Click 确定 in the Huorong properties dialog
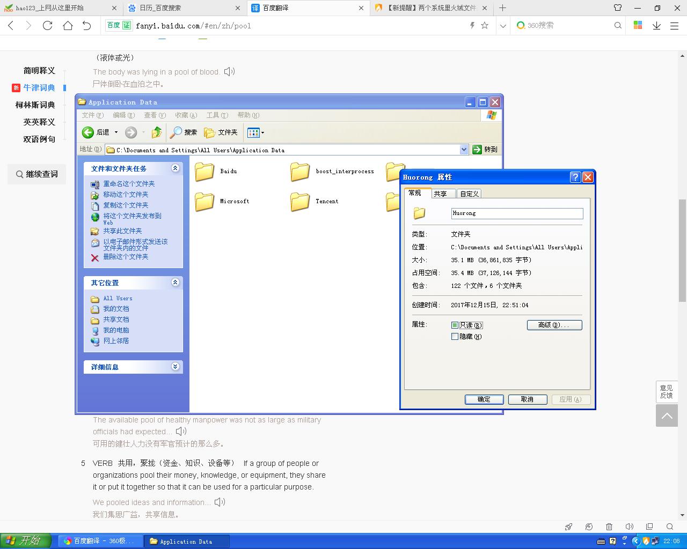 [484, 399]
